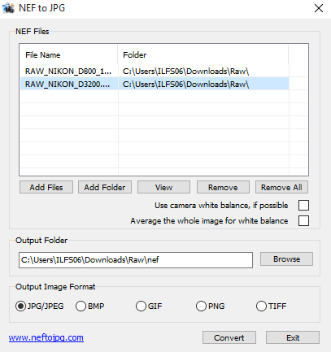Click folder path of the D3200 row
Image resolution: width=331 pixels, height=352 pixels.
[x=186, y=85]
